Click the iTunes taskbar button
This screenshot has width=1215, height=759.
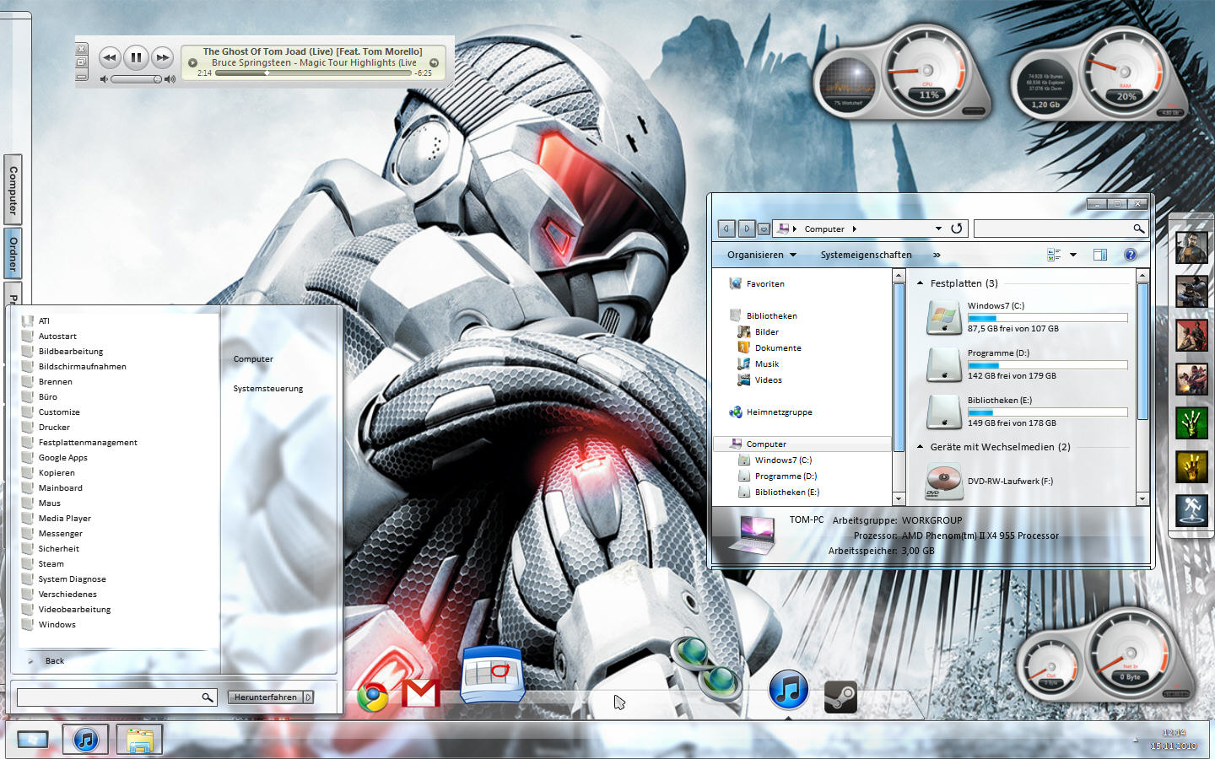coord(85,740)
